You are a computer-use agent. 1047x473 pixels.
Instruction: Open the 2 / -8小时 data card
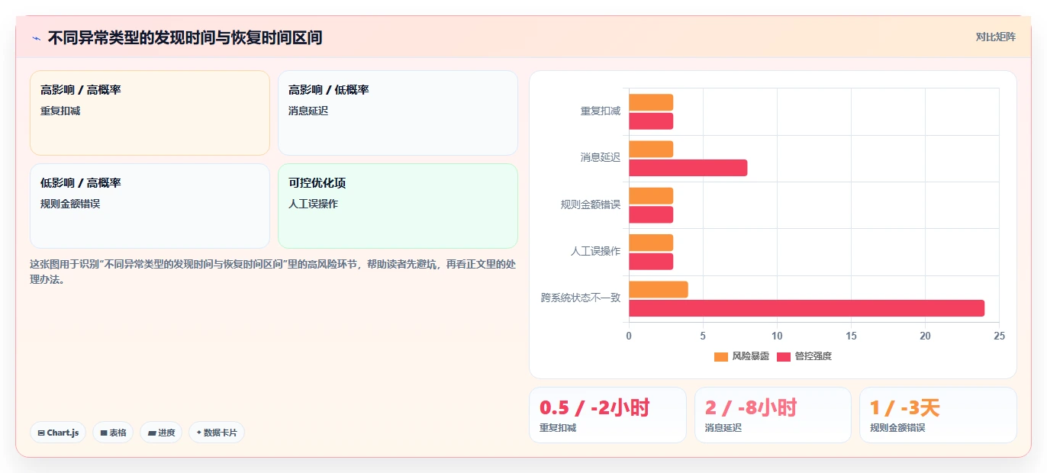pyautogui.click(x=772, y=415)
